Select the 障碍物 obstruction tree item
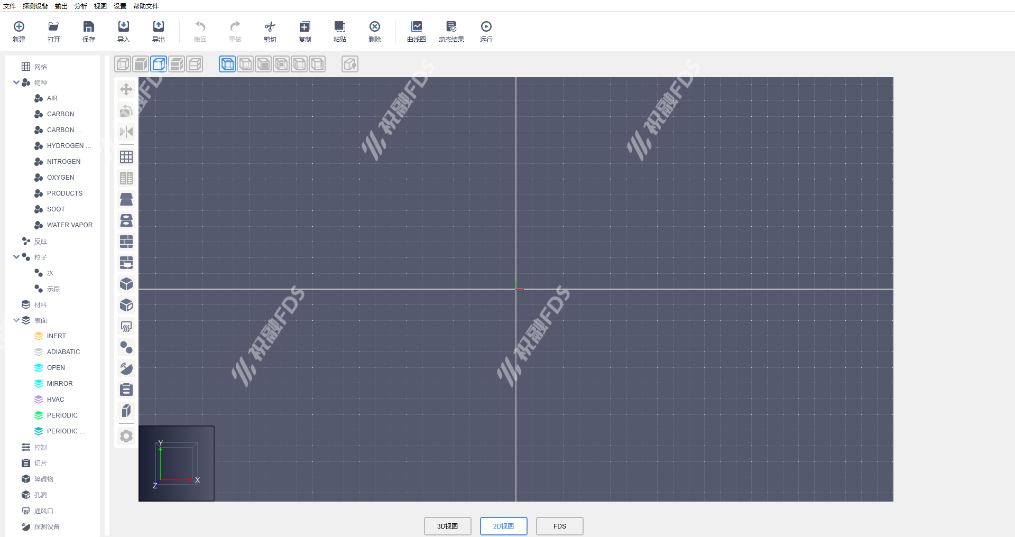This screenshot has height=537, width=1015. tap(38, 479)
